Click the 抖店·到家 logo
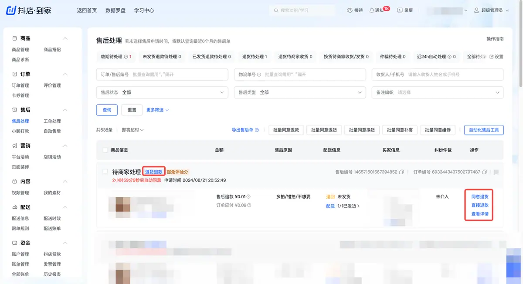Viewport: 523px width, 284px height. [29, 10]
